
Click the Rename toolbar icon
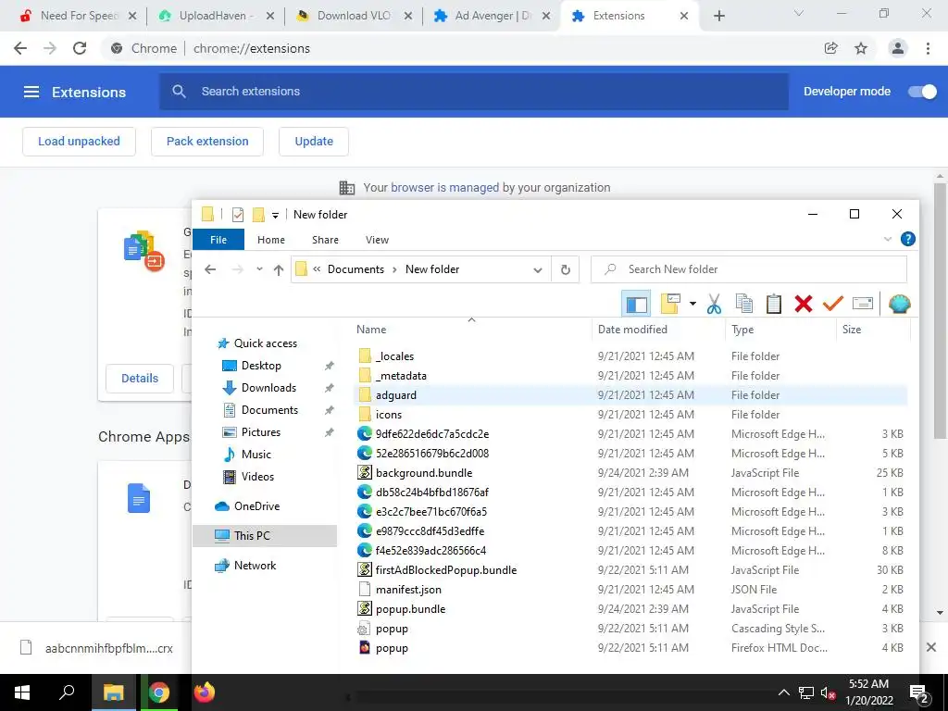(x=863, y=304)
